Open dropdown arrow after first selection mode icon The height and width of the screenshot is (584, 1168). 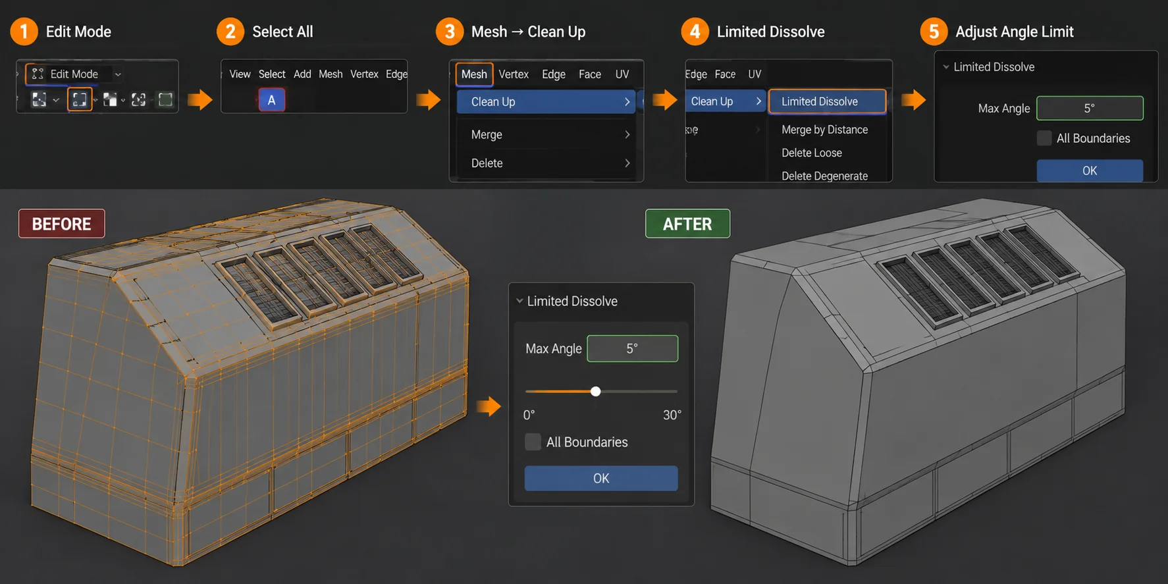click(x=56, y=100)
